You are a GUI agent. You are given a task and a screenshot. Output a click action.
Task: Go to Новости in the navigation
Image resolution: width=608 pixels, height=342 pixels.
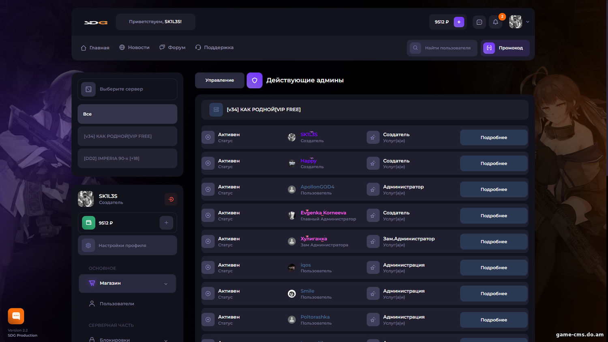click(x=134, y=47)
